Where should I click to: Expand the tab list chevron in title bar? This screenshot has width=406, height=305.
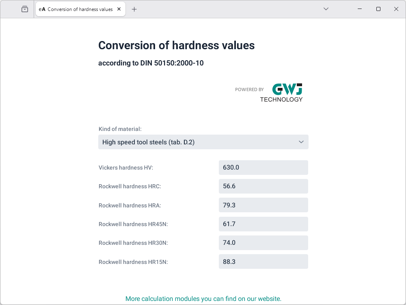[x=326, y=9]
